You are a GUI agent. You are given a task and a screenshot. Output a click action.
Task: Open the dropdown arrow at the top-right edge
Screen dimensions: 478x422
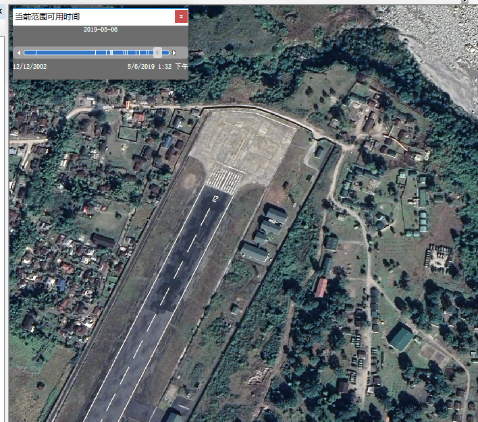[465, 2]
